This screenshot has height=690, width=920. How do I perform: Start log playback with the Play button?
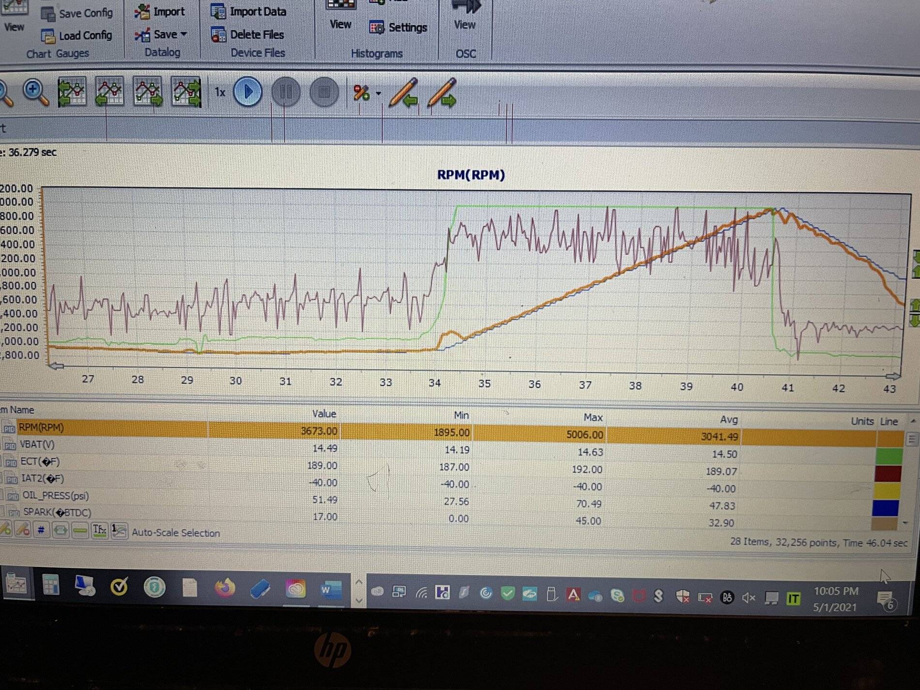click(x=248, y=92)
